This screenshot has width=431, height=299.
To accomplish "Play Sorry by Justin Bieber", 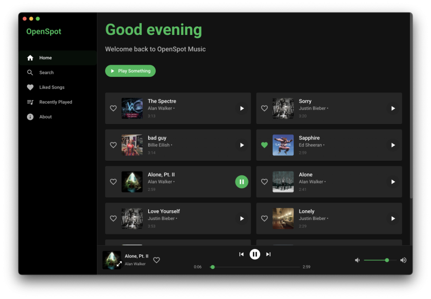I will coord(393,109).
